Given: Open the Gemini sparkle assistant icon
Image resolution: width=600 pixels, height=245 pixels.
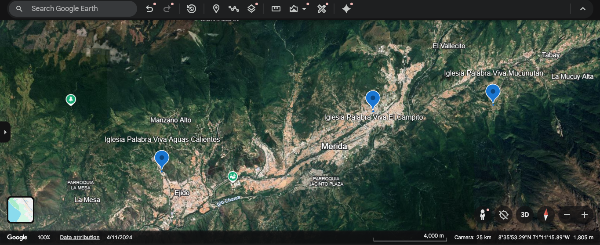Looking at the screenshot, I should point(346,9).
